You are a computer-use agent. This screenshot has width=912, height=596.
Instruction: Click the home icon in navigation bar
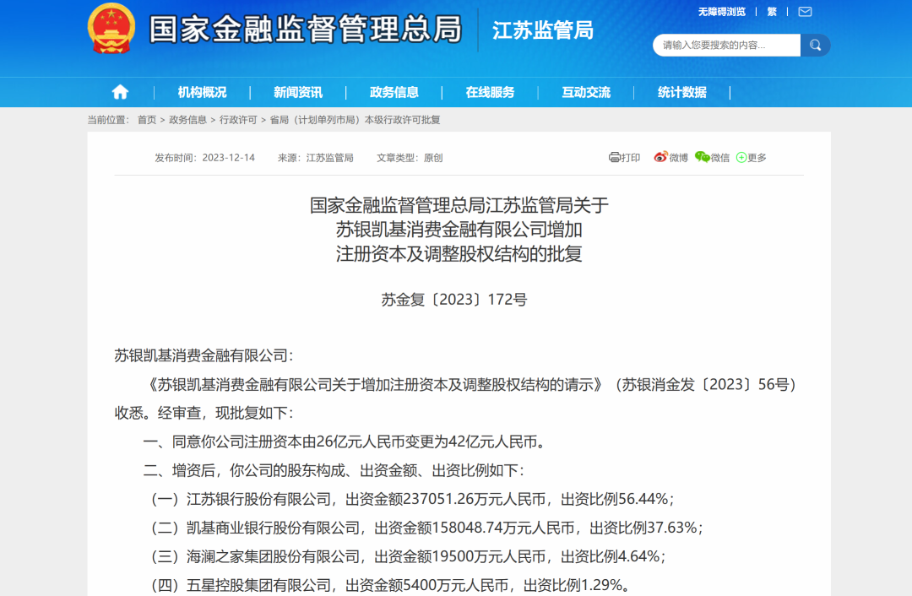point(120,92)
